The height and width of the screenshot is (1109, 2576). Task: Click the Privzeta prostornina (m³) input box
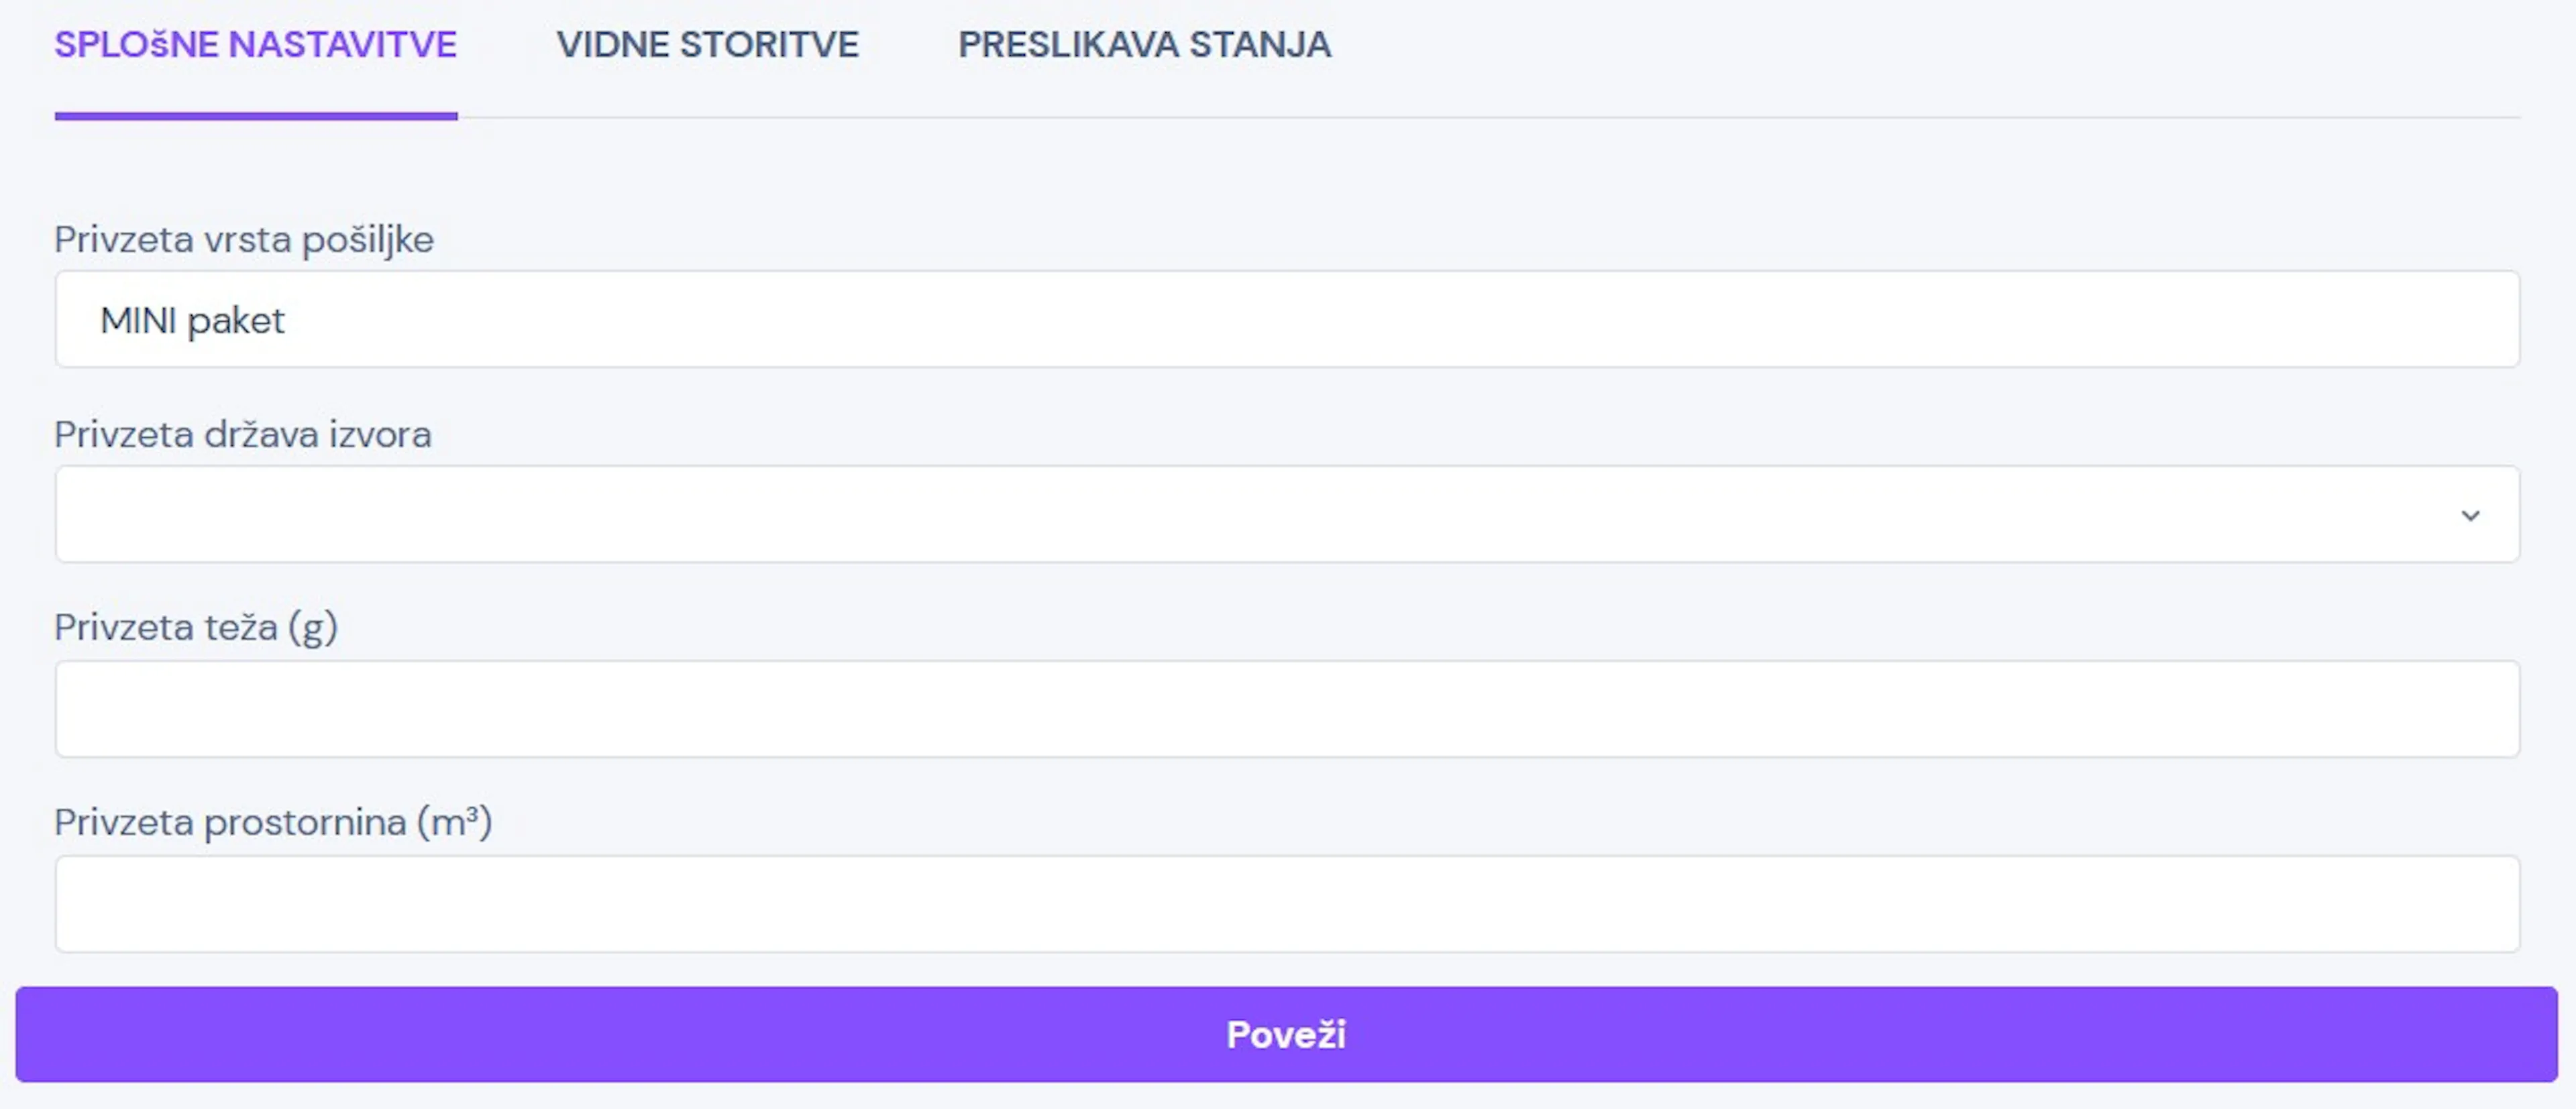tap(1286, 904)
